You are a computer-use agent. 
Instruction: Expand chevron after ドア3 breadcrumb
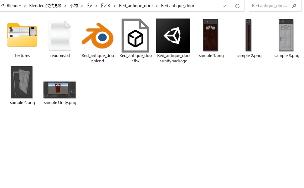(x=115, y=6)
